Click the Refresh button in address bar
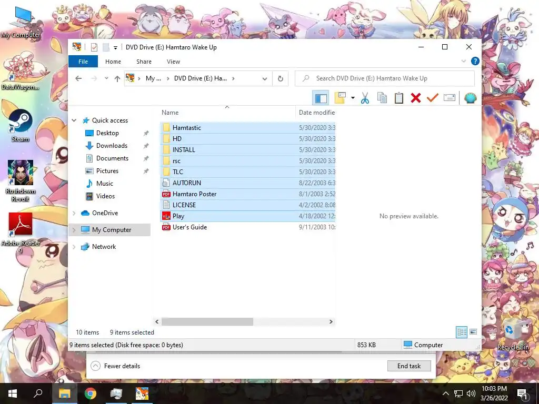The width and height of the screenshot is (539, 404). [x=281, y=79]
